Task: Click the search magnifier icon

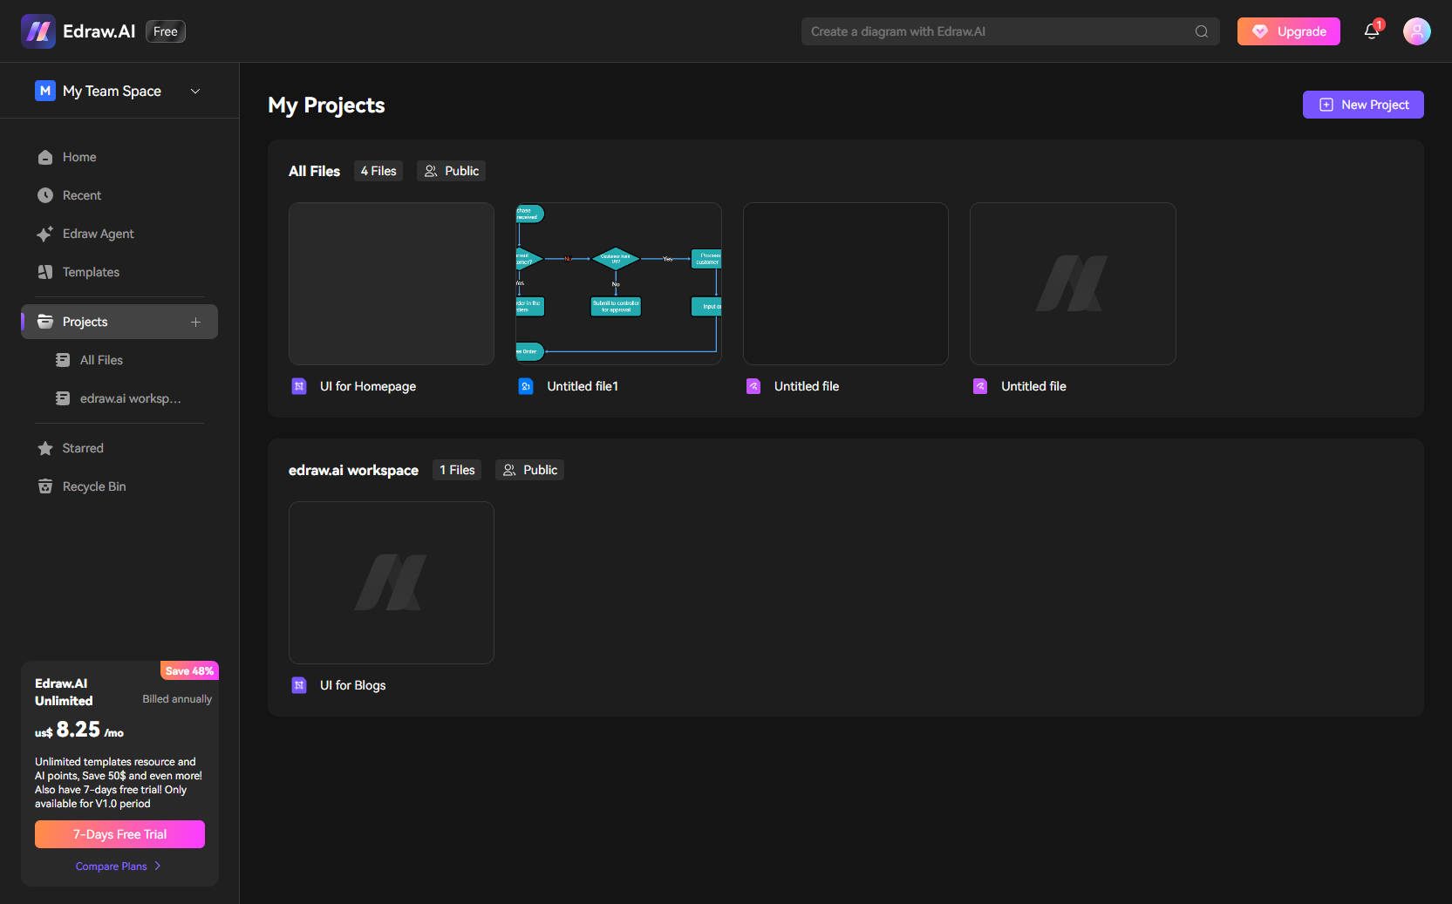Action: [1201, 31]
